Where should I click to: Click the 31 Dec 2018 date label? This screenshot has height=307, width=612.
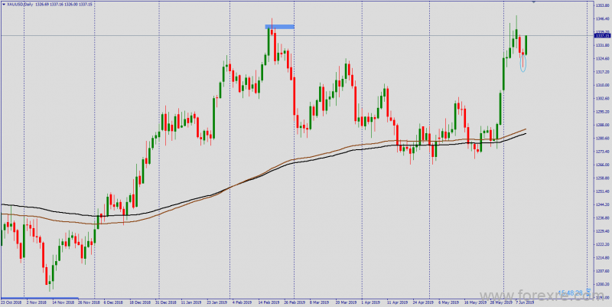pos(165,302)
